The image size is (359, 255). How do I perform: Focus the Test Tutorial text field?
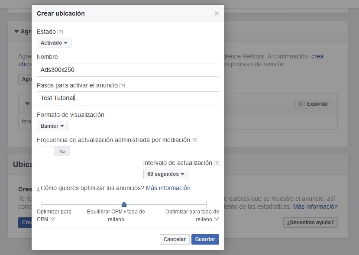[128, 98]
